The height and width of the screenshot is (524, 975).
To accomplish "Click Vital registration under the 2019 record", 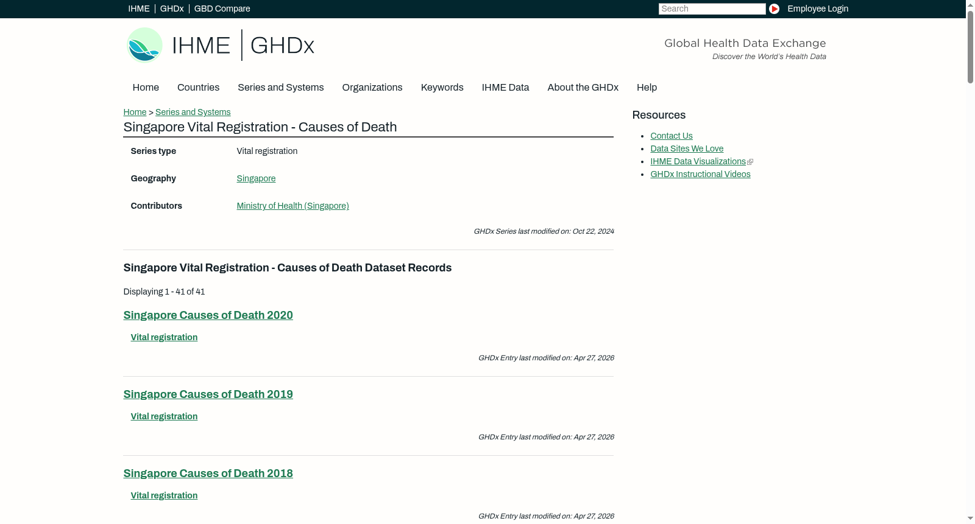I will [164, 416].
